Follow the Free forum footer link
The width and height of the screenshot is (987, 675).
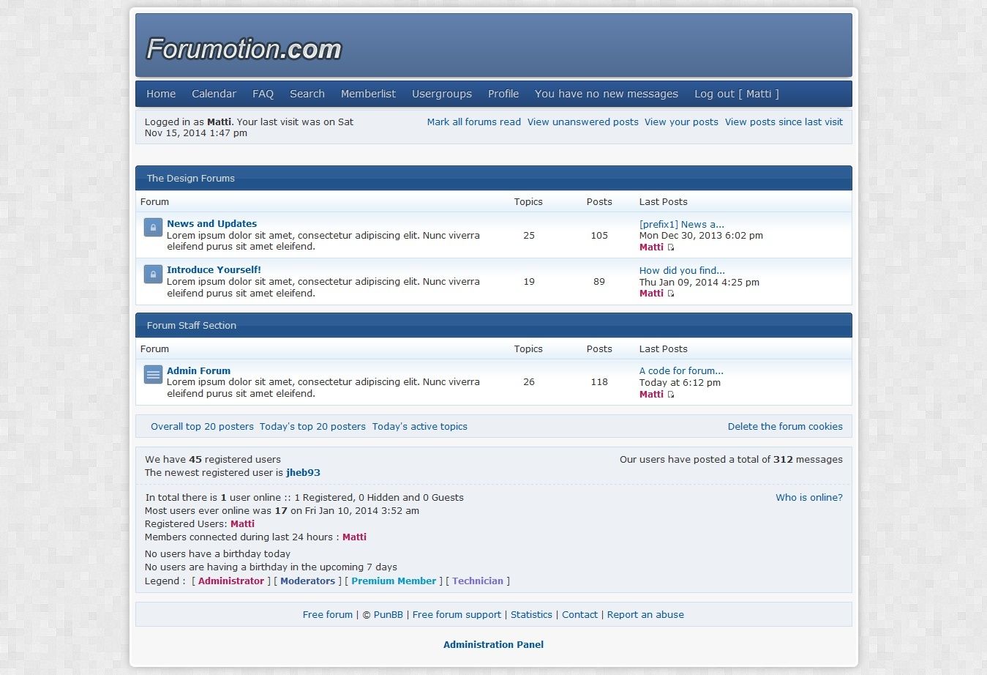click(328, 615)
